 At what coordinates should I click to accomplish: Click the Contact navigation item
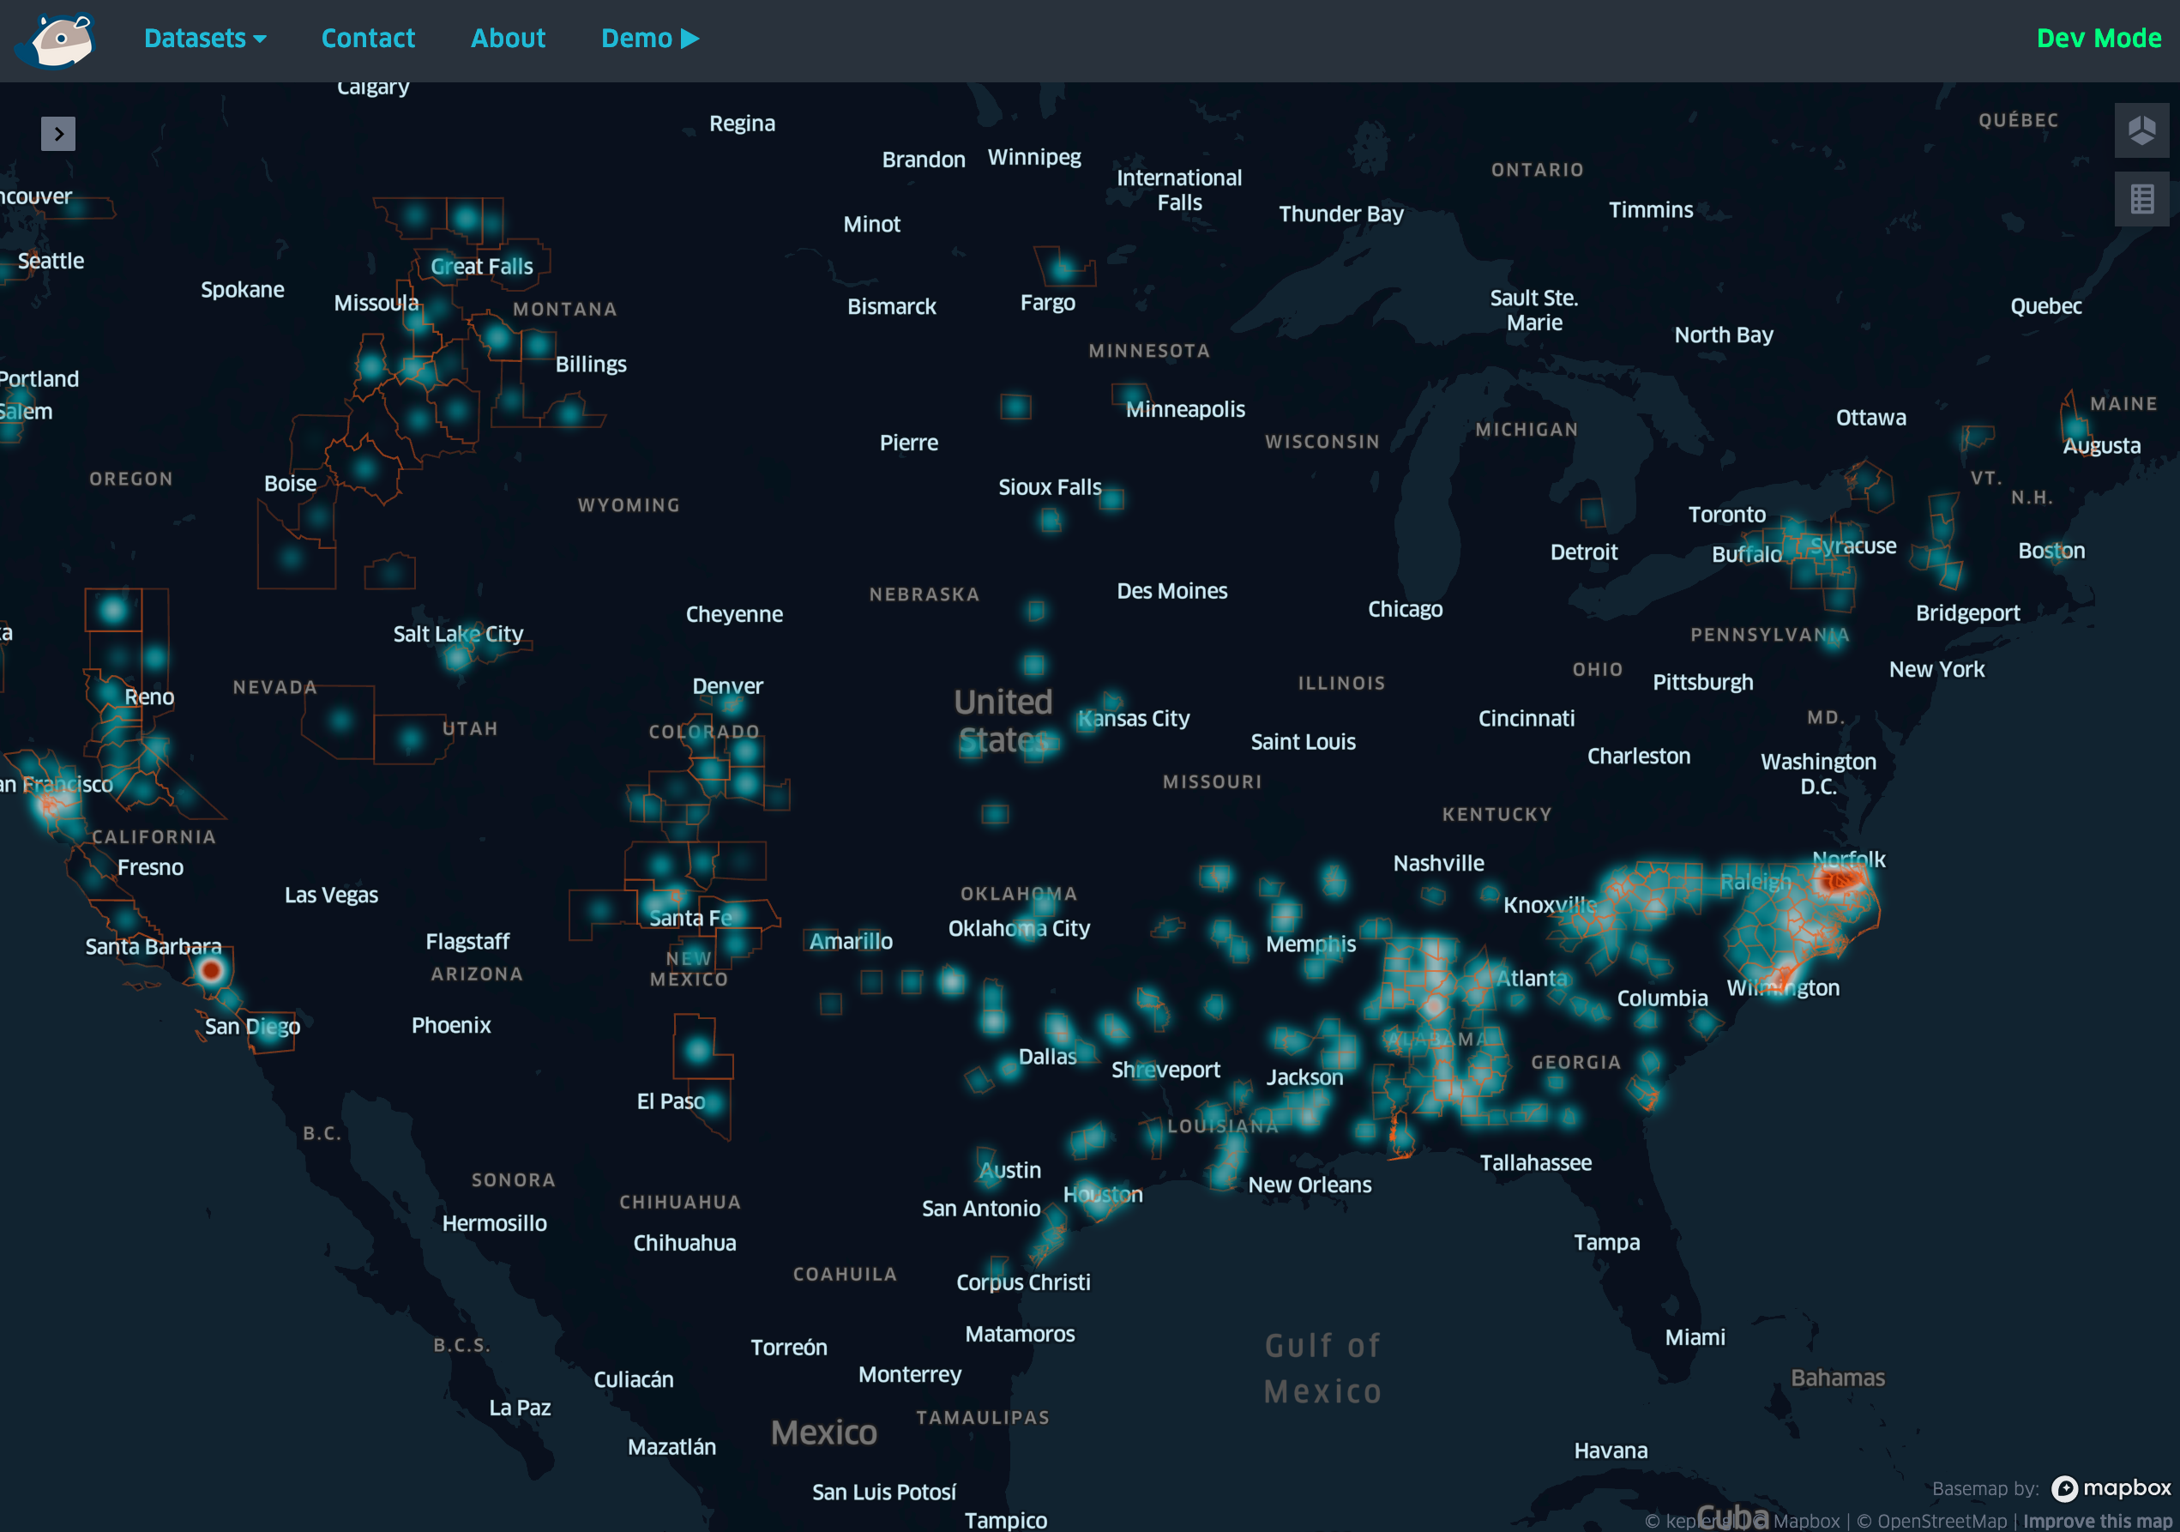coord(368,38)
